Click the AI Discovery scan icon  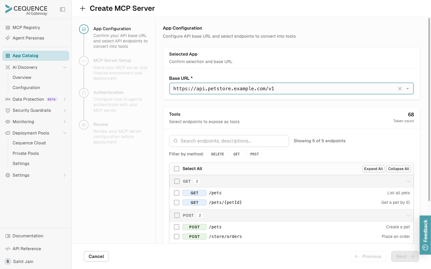pyautogui.click(x=8, y=67)
